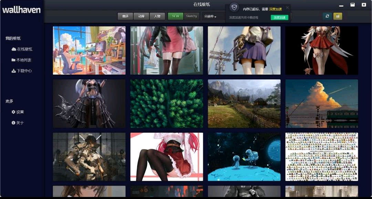
Task: Toggle the 人物 (people) category filter
Action: pyautogui.click(x=157, y=16)
